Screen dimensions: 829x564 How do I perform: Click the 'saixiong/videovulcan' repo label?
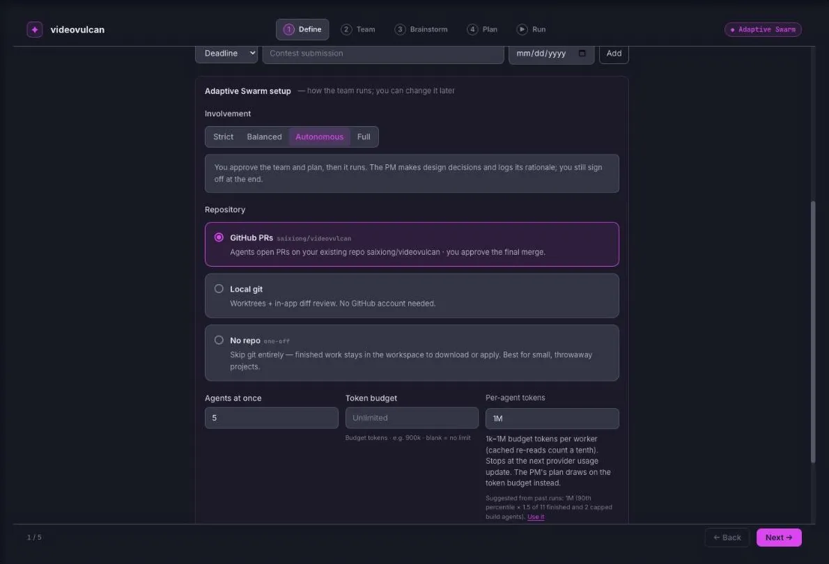pos(314,238)
